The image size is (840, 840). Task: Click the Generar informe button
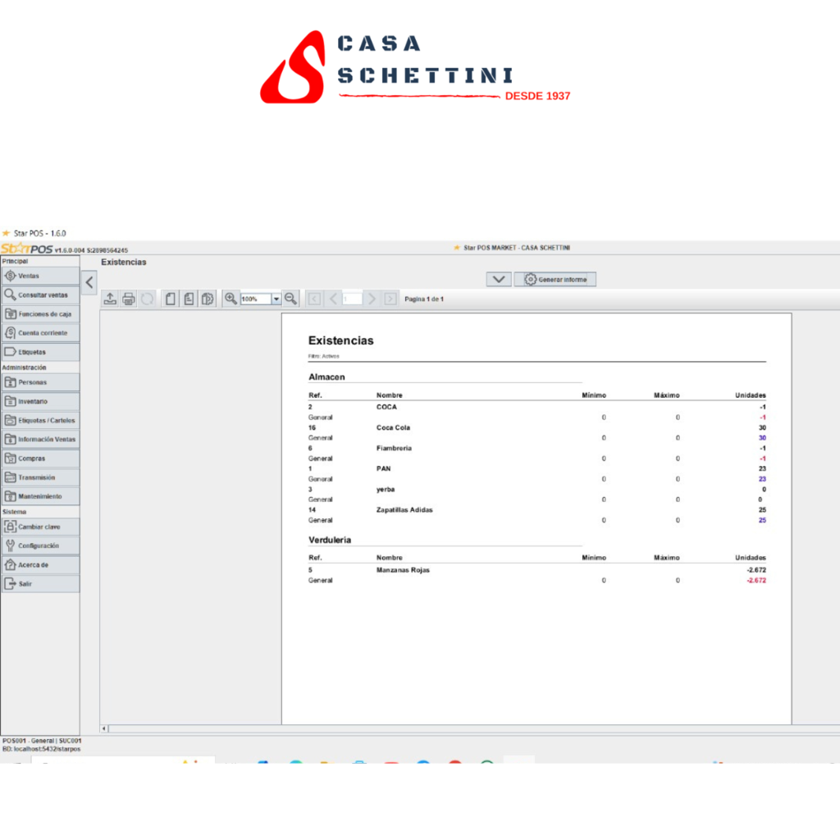click(x=555, y=279)
